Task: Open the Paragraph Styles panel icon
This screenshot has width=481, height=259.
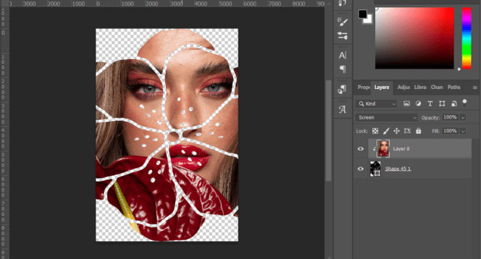Action: tap(342, 89)
